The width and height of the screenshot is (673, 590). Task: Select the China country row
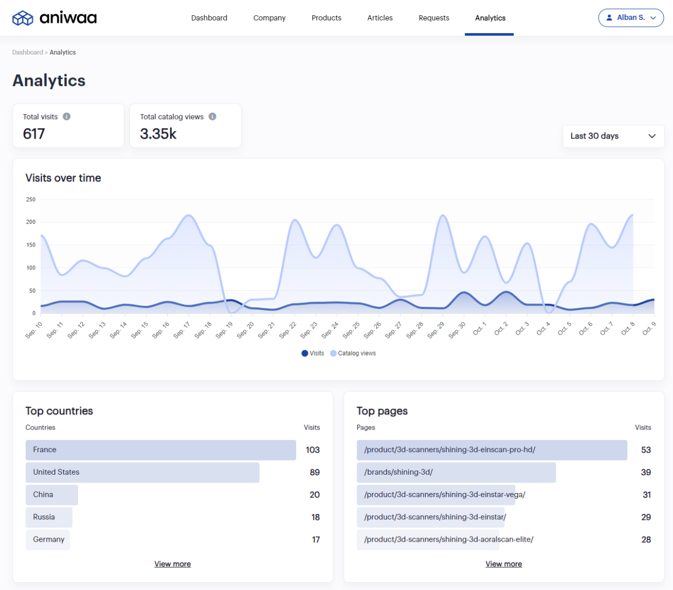click(x=173, y=495)
